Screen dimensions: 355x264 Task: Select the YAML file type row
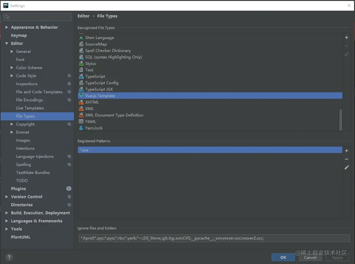coord(210,121)
